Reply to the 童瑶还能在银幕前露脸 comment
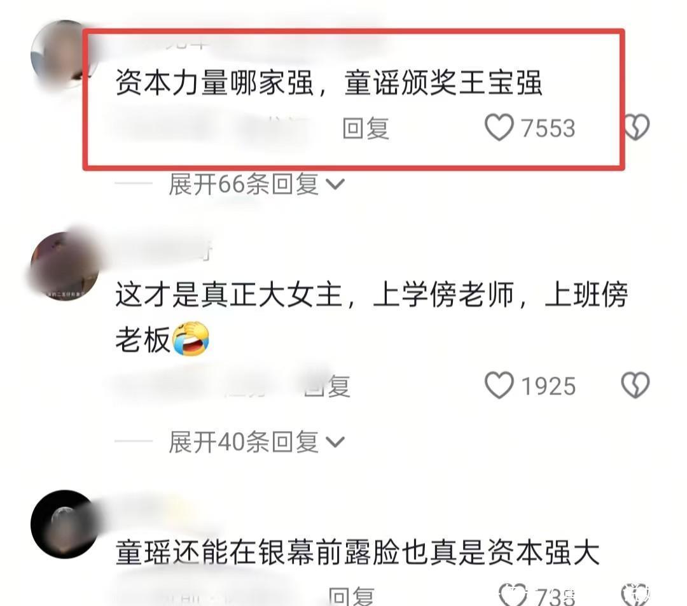687x606 pixels. click(x=351, y=596)
